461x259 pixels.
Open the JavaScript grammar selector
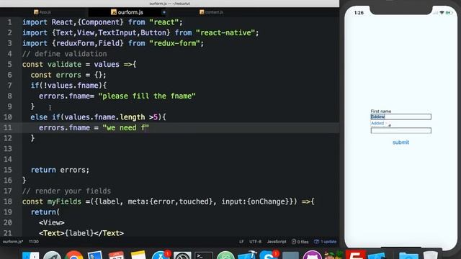[277, 242]
